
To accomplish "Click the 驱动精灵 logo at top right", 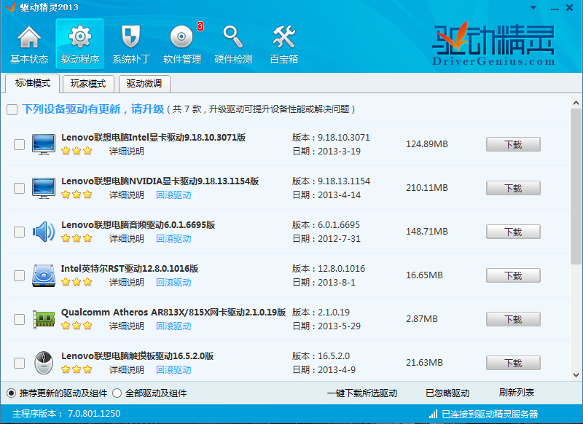I will click(494, 44).
